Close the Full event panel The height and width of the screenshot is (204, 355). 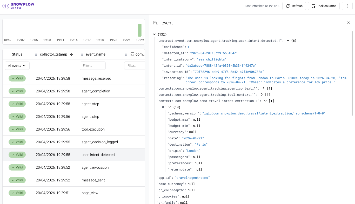pyautogui.click(x=349, y=23)
